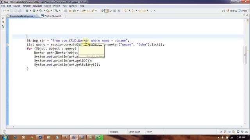Click the code line with wrk.getID()
250x140 pixels.
pos(63,61)
